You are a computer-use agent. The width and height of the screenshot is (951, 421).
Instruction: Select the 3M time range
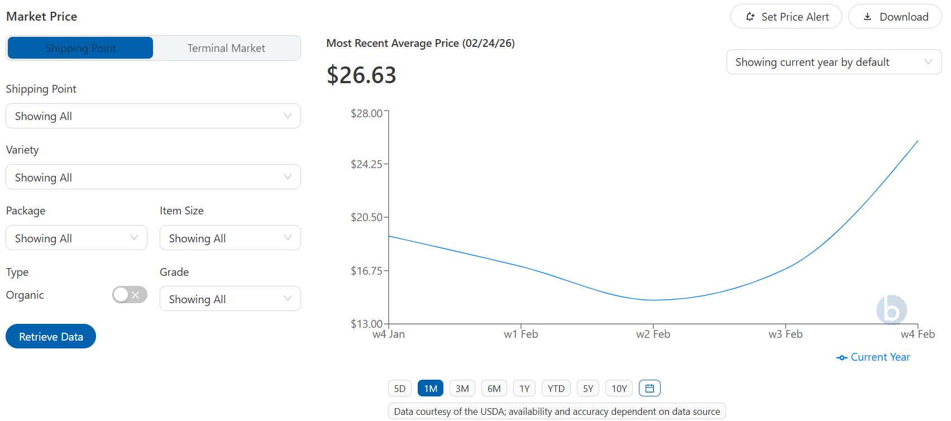(x=462, y=389)
